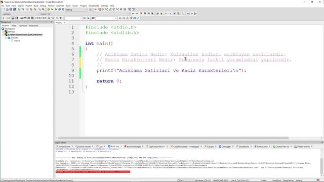Open the Build menu

36,6
